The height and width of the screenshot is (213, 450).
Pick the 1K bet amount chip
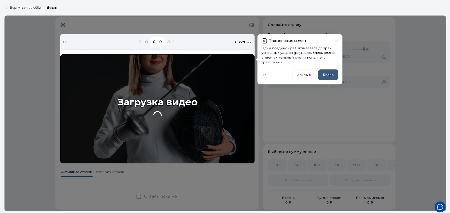(x=376, y=165)
